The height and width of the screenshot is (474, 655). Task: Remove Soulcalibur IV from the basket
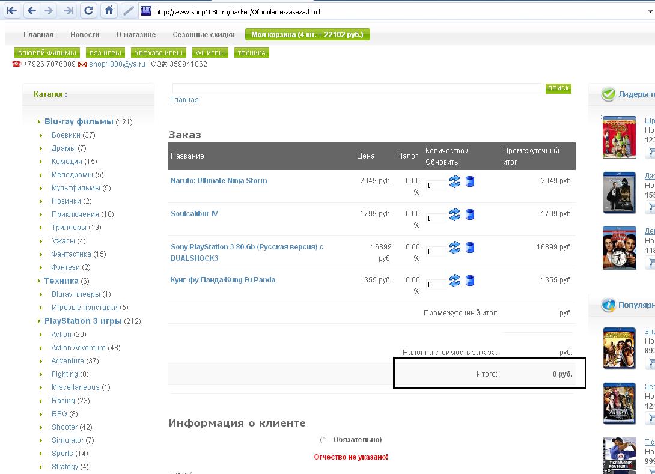[x=469, y=214]
